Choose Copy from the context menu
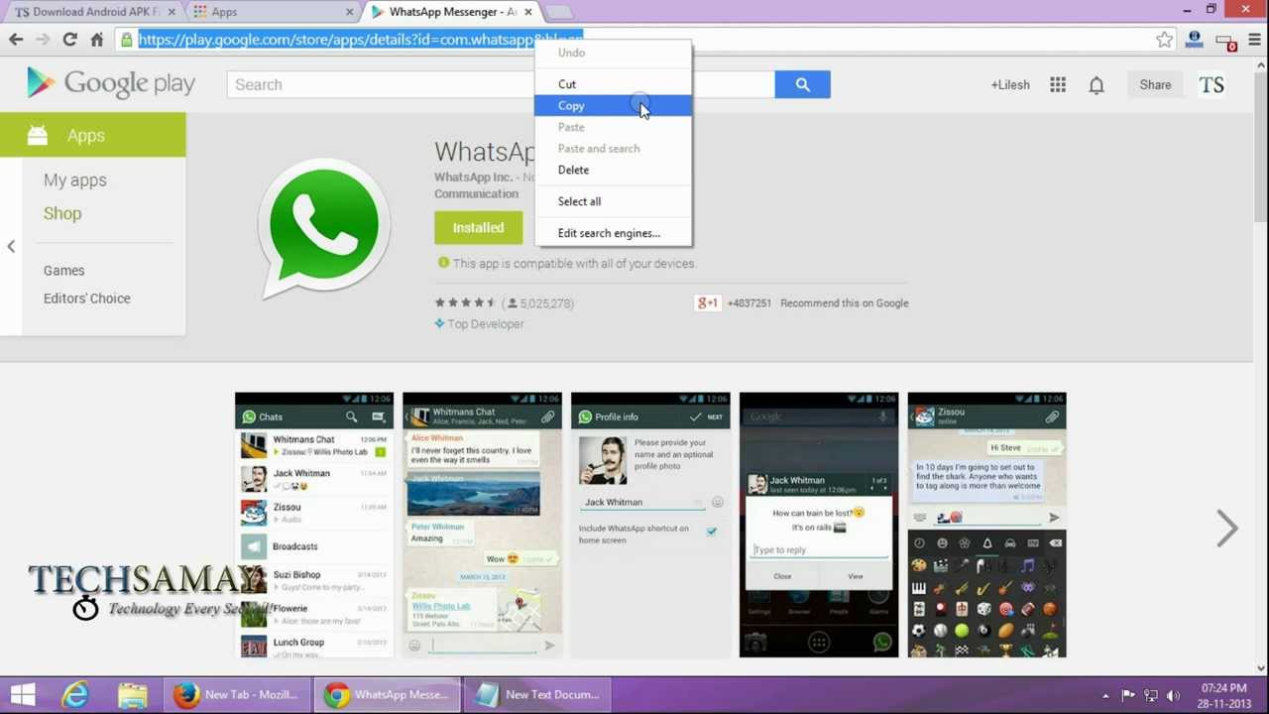 click(x=613, y=106)
